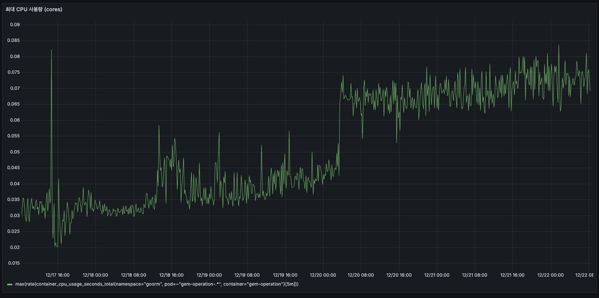
Task: Select the 12/22 00:00 x-axis tick
Action: 550,275
